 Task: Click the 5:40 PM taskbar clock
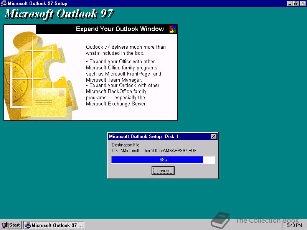294,225
